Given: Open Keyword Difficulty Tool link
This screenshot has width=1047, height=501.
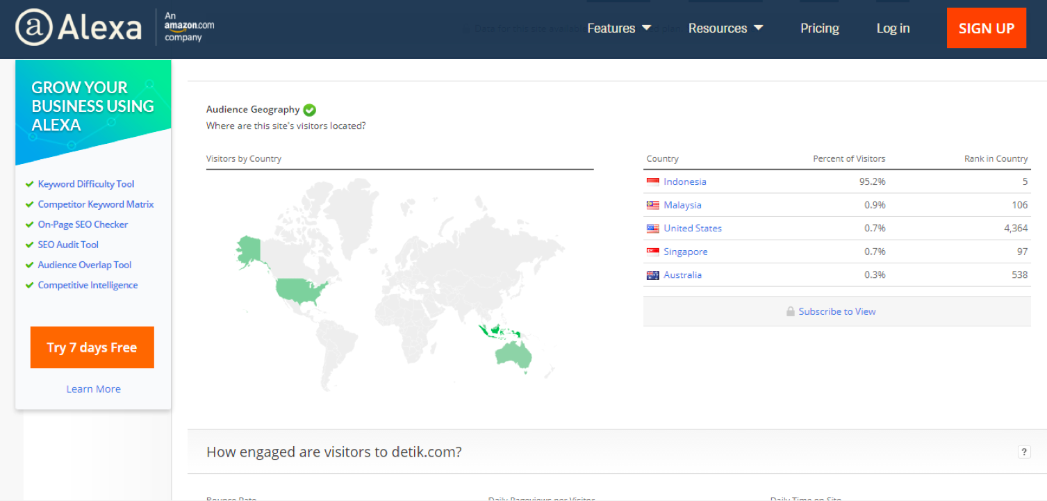Looking at the screenshot, I should pos(86,184).
